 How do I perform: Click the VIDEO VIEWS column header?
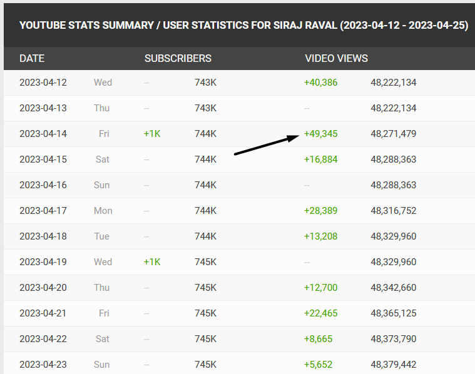(x=336, y=58)
